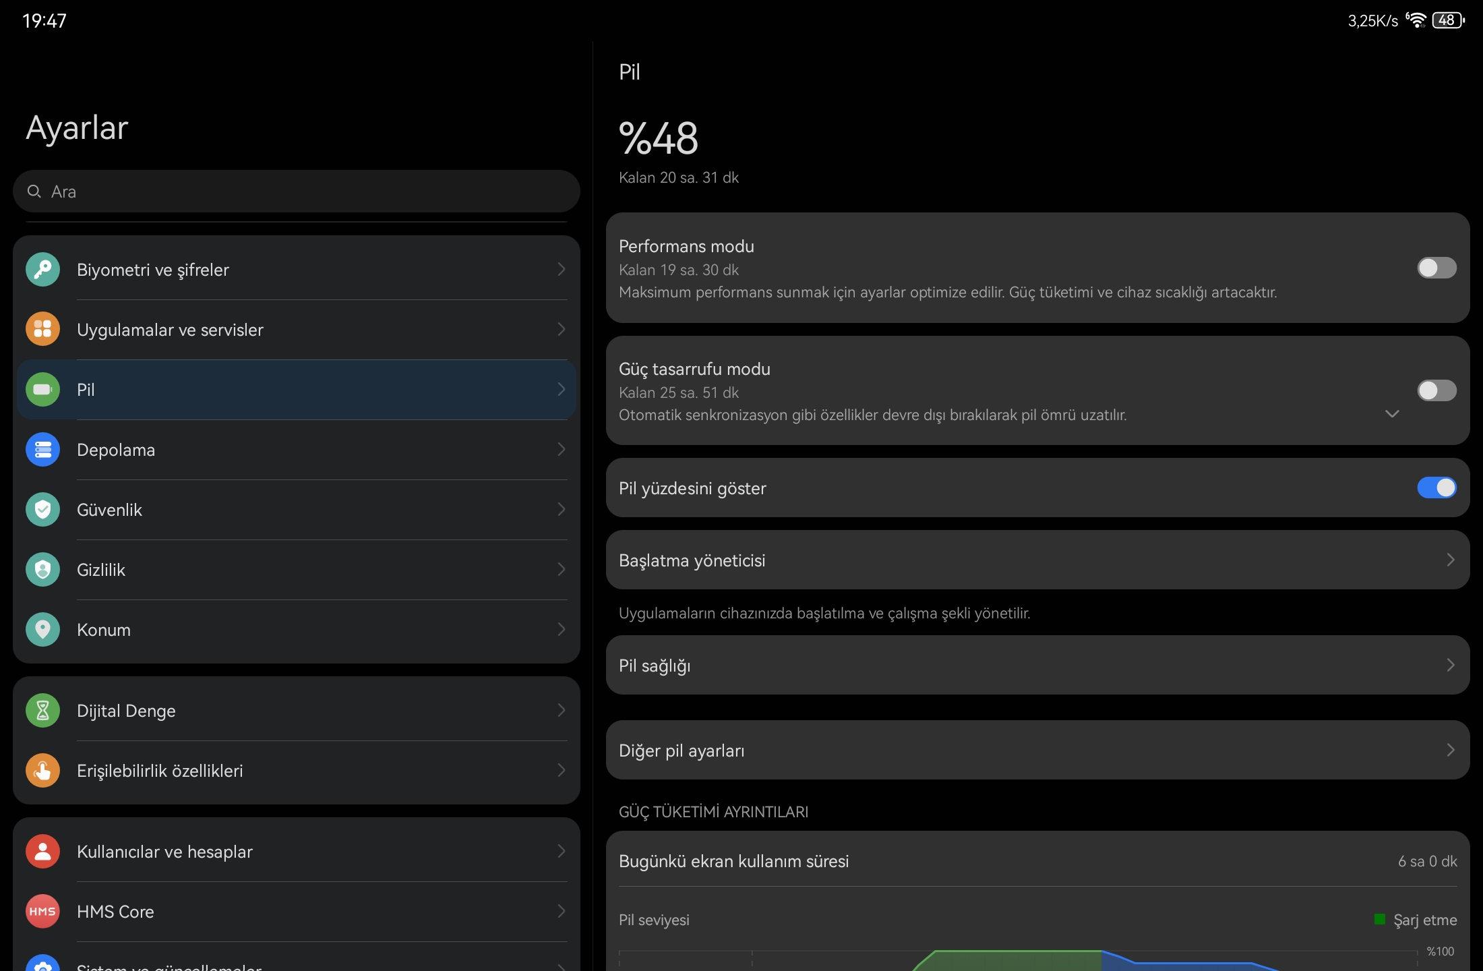Tap the 19:47 clock in status bar
The image size is (1483, 971).
pos(44,21)
